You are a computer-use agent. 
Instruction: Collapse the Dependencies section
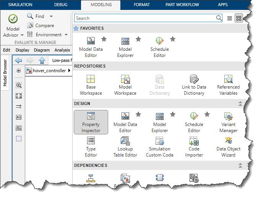pos(240,166)
